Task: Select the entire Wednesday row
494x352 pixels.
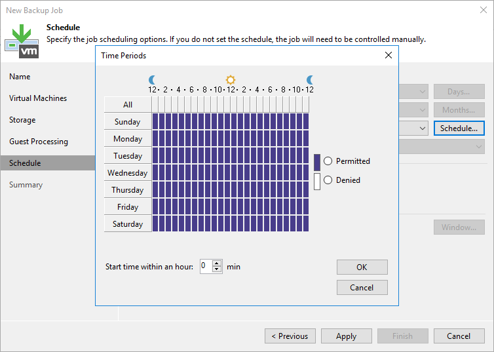Action: pyautogui.click(x=128, y=173)
